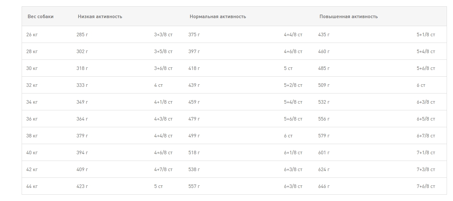This screenshot has width=453, height=201.
Task: Select the '30 кг' weight cell
Action: click(x=32, y=68)
